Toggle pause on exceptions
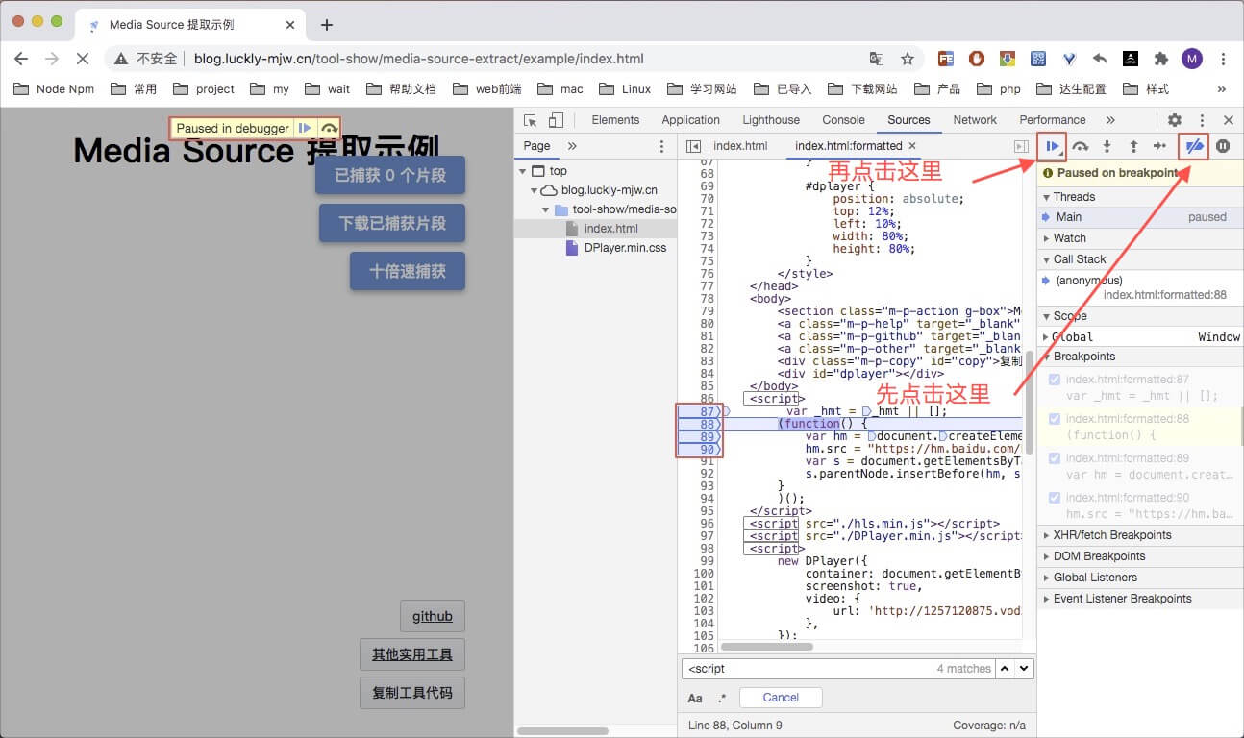Viewport: 1244px width, 738px height. 1223,147
